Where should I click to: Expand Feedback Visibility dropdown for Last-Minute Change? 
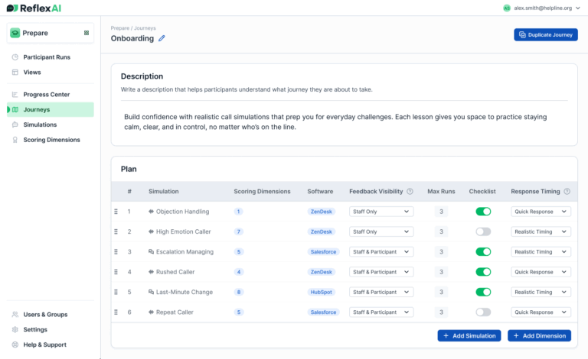[x=381, y=293]
